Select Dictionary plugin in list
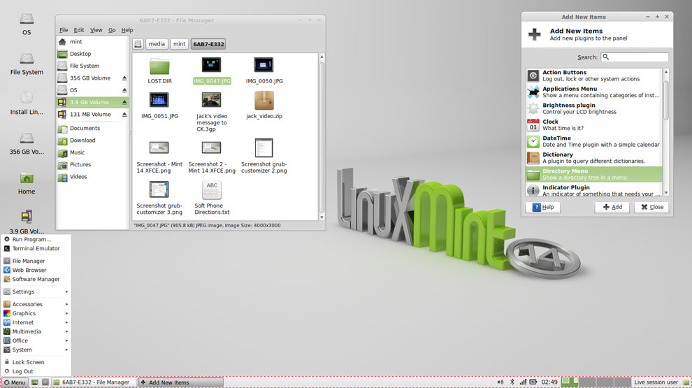 pos(594,157)
